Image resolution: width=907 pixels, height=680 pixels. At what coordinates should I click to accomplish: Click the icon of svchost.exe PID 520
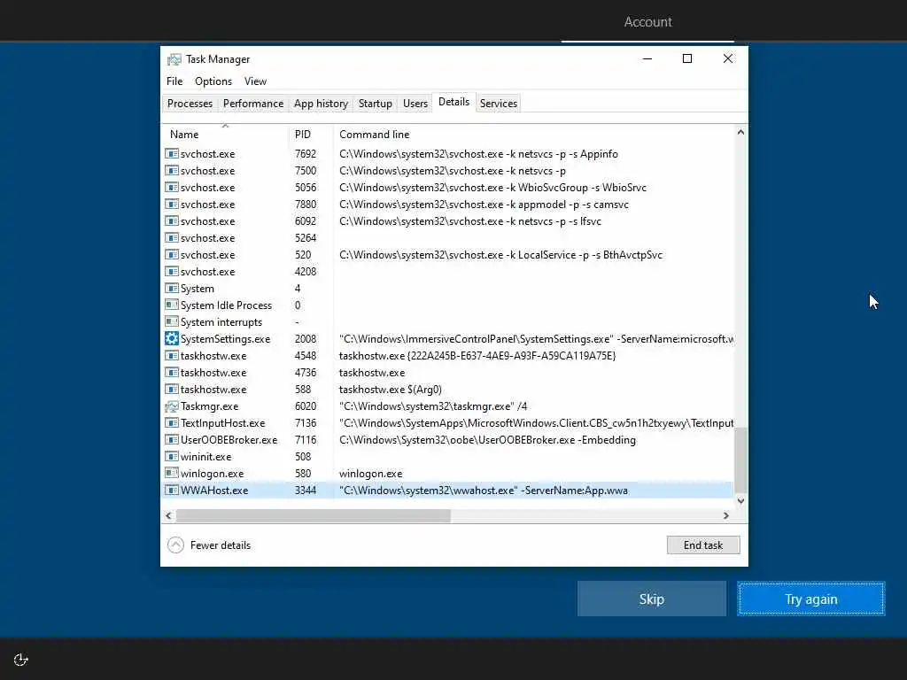(172, 255)
